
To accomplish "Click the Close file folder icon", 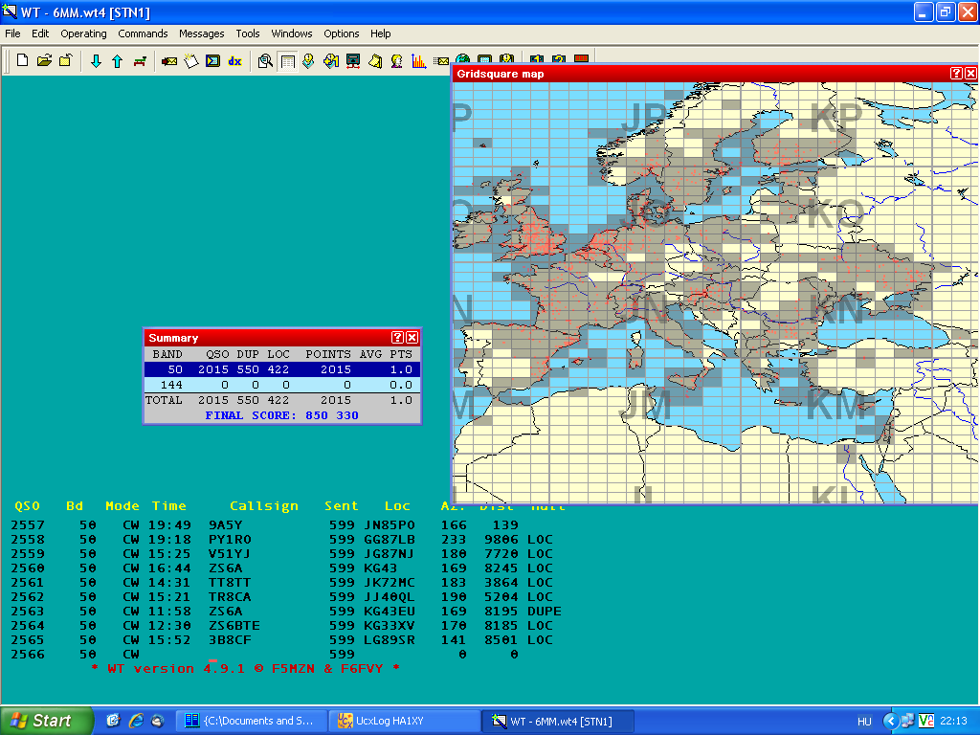I will tap(66, 60).
